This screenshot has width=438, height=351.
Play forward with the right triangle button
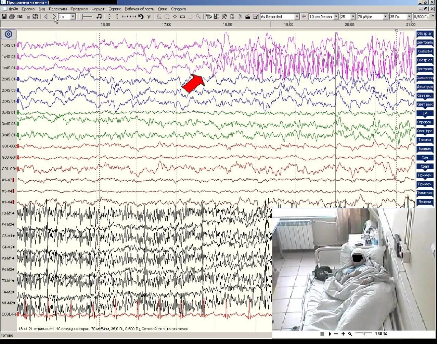coord(54,16)
